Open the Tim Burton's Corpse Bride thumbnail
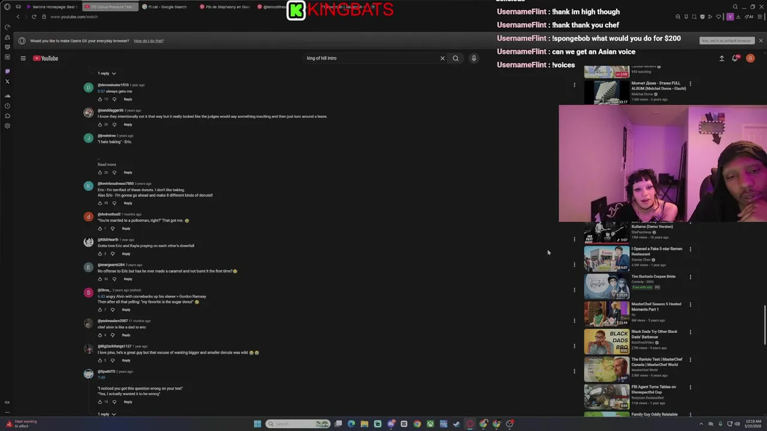Viewport: 767px width, 431px height. pyautogui.click(x=606, y=286)
